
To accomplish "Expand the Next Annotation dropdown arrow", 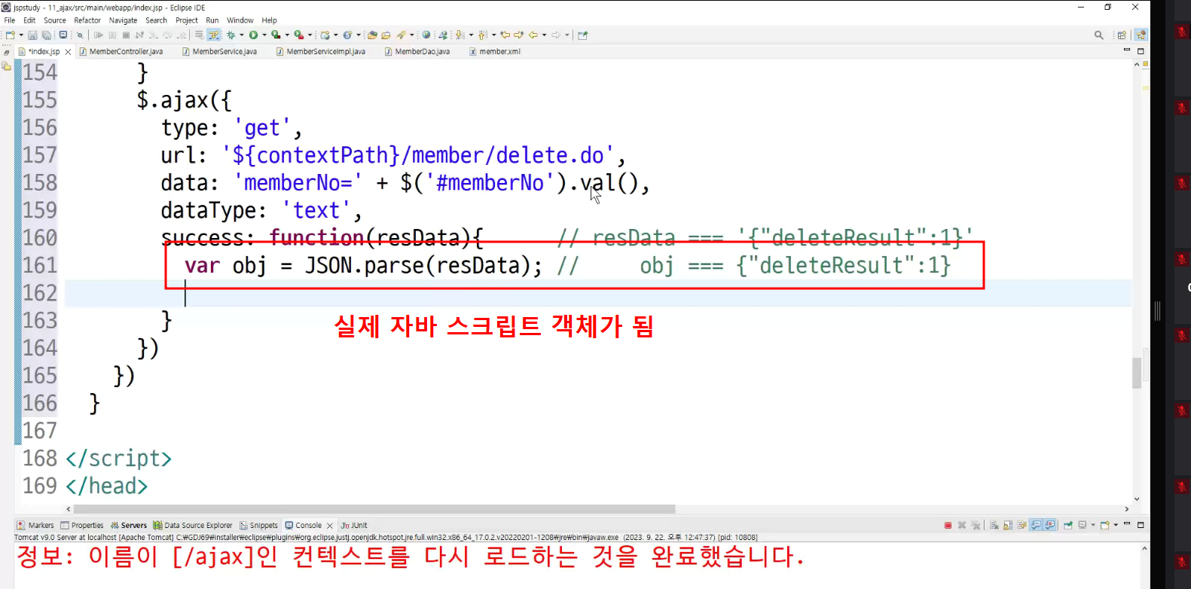I will tap(470, 35).
